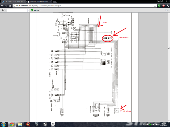
Task: Switch to the S30 Series tab
Action: (13, 2)
